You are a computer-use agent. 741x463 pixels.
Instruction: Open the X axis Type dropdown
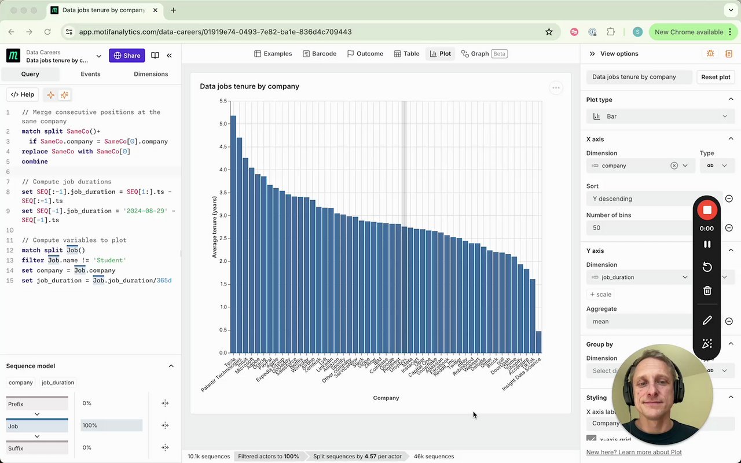[x=717, y=166]
